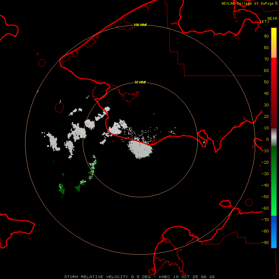Click the -10 scale value
This screenshot has height=279, width=279.
(265, 151)
